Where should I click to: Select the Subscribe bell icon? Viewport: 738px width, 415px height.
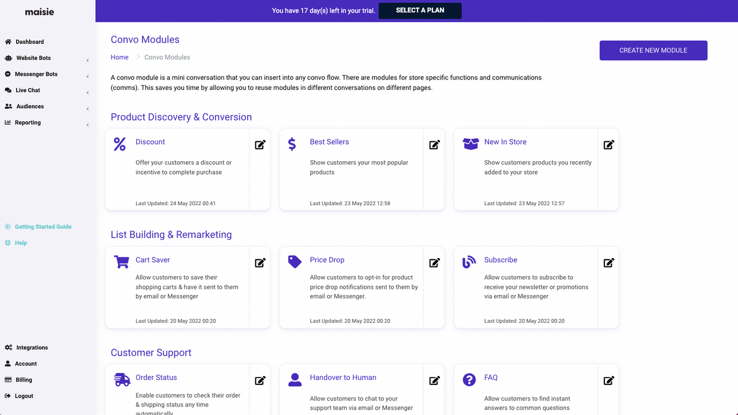469,262
